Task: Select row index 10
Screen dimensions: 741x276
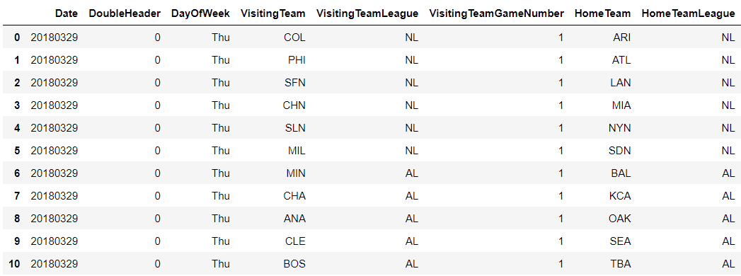Action: [x=14, y=264]
